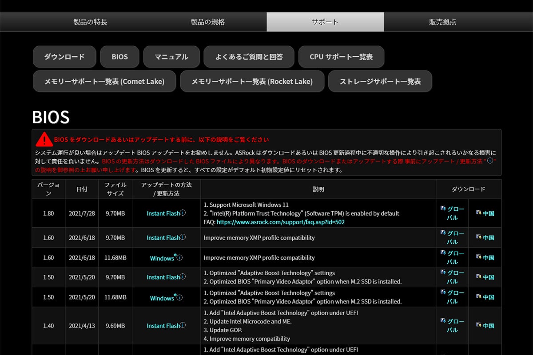Download 1.60 Windows 11.68MB from グローバル

452,257
